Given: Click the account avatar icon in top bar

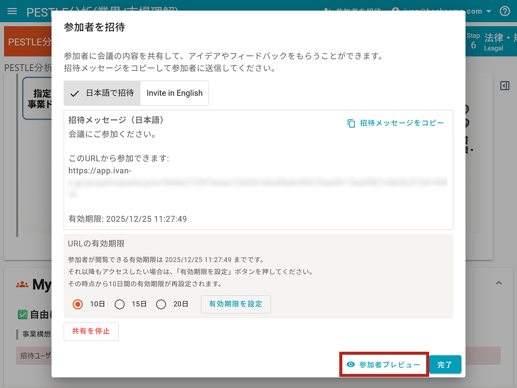Looking at the screenshot, I should coord(395,11).
